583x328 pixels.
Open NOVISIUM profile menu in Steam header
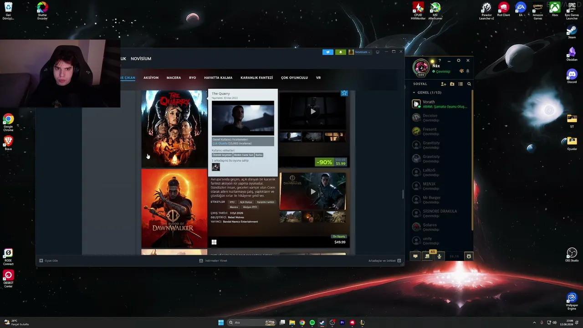(141, 59)
